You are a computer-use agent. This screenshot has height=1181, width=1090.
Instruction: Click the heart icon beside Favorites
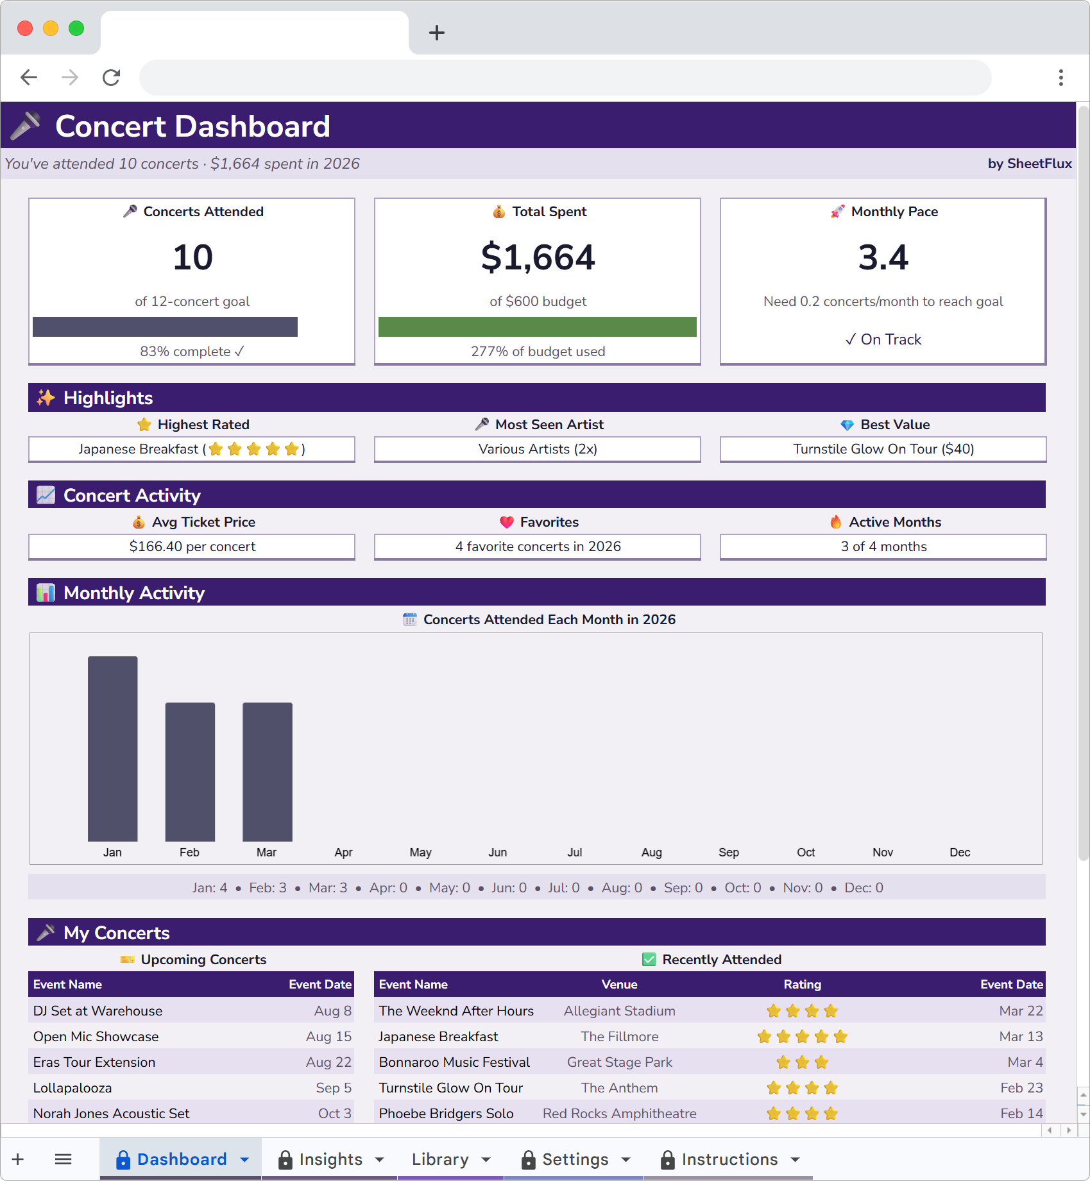[x=506, y=522]
